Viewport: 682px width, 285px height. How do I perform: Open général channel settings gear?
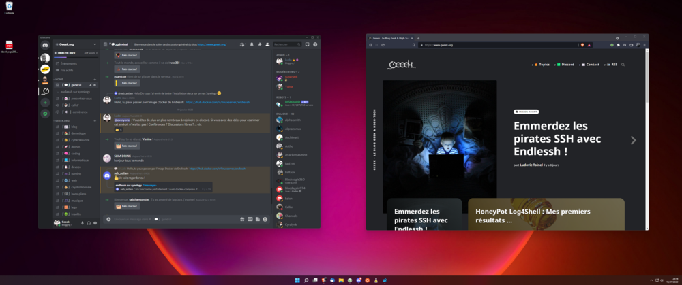pyautogui.click(x=95, y=85)
